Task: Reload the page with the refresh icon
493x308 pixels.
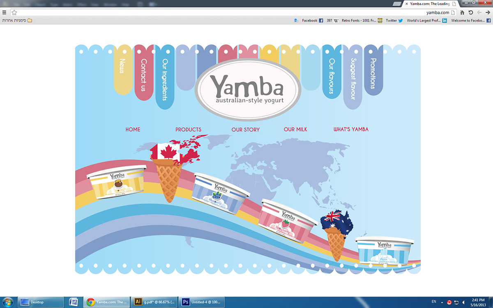Action: pos(471,12)
